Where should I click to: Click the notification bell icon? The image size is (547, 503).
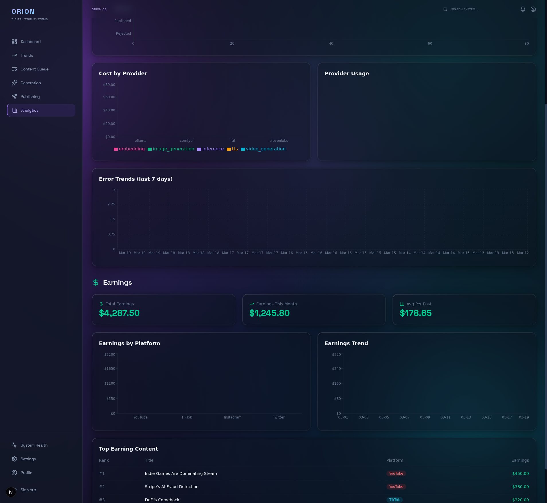click(522, 9)
